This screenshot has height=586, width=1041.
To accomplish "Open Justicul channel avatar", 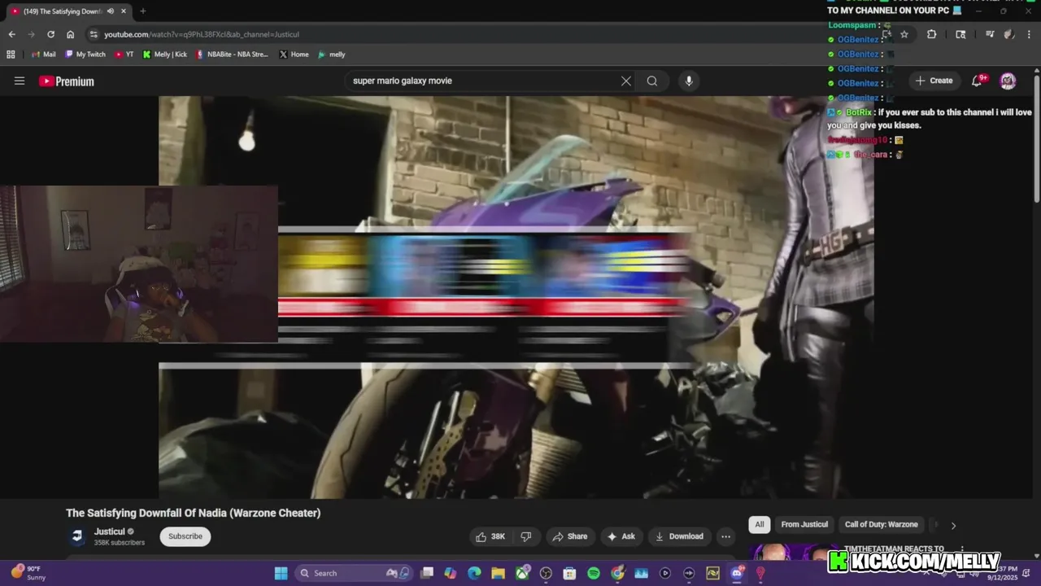I will (x=77, y=536).
